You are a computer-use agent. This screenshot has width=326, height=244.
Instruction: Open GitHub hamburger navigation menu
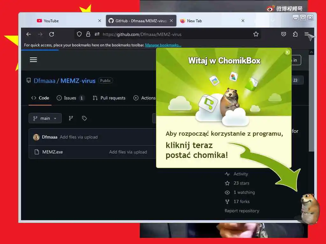pos(33,60)
